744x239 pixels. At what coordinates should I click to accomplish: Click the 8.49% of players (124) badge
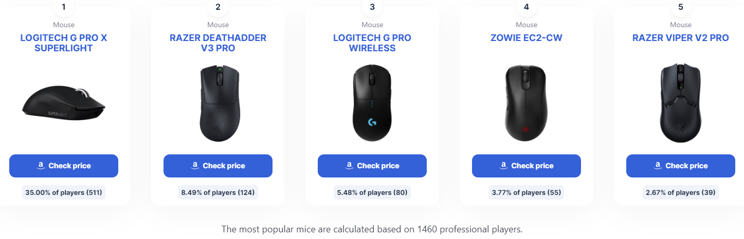point(218,193)
